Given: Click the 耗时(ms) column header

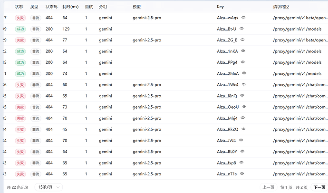Looking at the screenshot, I should click(70, 7).
